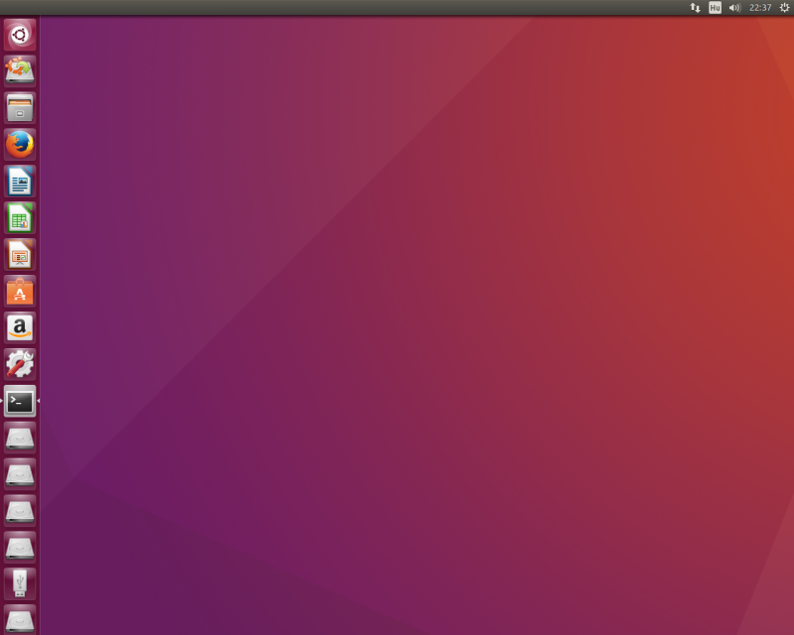
Task: Click the Amazon launcher icon
Action: pos(20,327)
